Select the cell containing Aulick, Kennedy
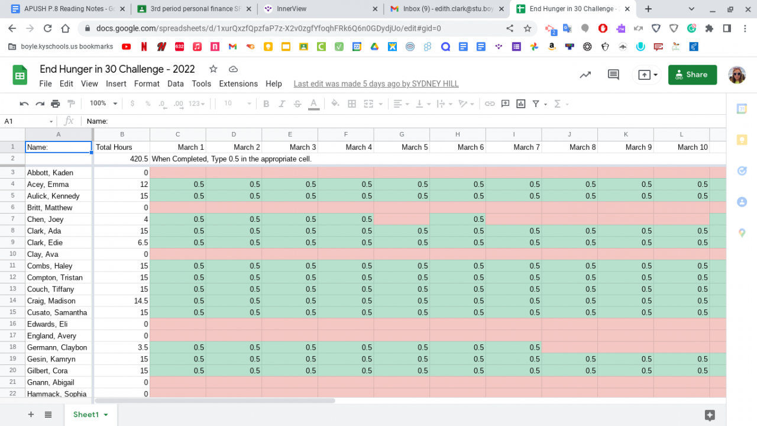The height and width of the screenshot is (426, 757). [59, 196]
